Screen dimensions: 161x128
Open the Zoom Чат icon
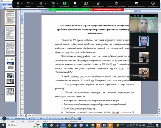click(x=54, y=3)
